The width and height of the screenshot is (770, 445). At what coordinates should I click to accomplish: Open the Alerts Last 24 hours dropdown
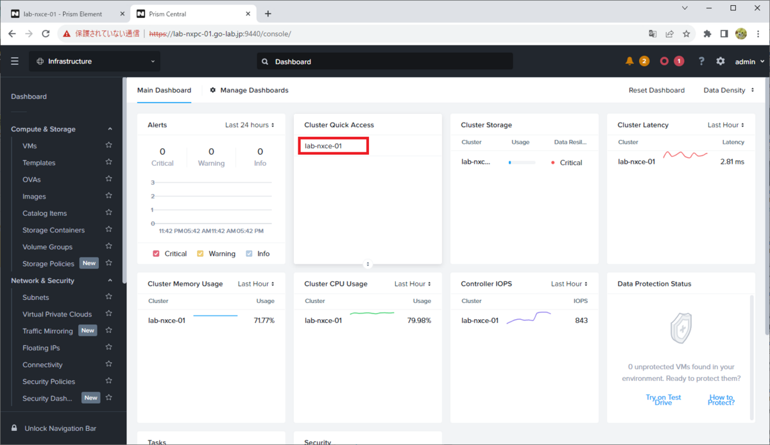point(250,125)
